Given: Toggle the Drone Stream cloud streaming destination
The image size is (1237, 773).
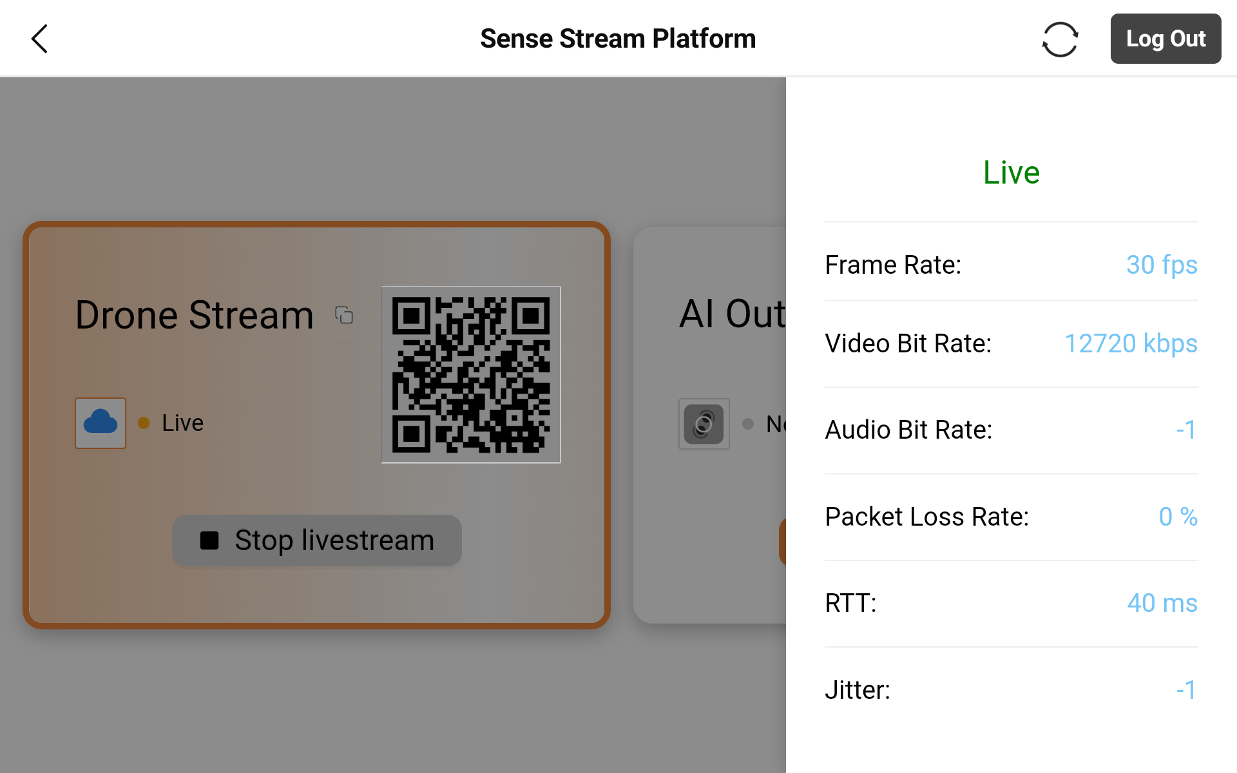Looking at the screenshot, I should (100, 423).
